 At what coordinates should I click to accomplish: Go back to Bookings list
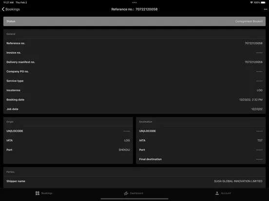coord(11,9)
